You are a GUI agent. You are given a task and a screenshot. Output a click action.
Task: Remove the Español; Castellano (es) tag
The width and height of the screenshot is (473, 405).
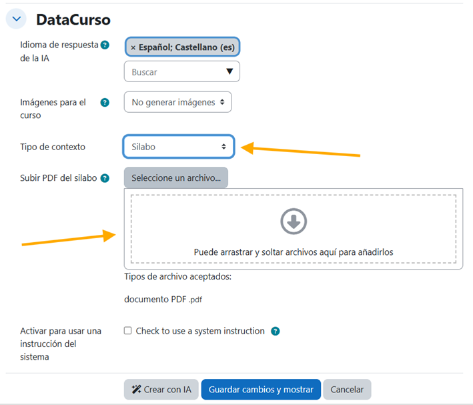point(133,47)
